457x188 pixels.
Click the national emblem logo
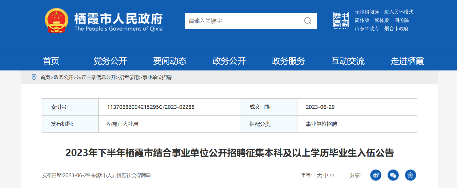click(x=57, y=21)
